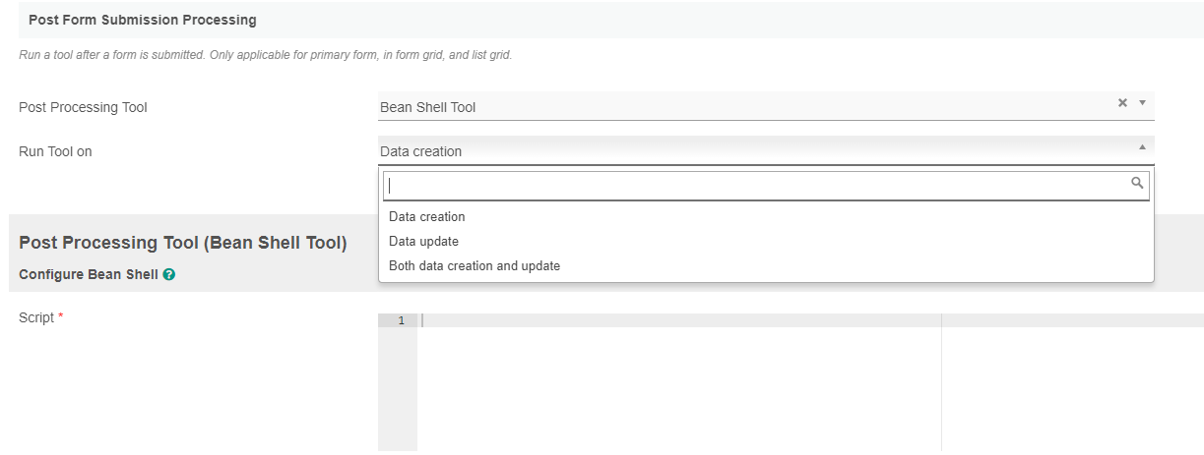
Task: Click the italic form submission description text
Action: click(x=265, y=55)
